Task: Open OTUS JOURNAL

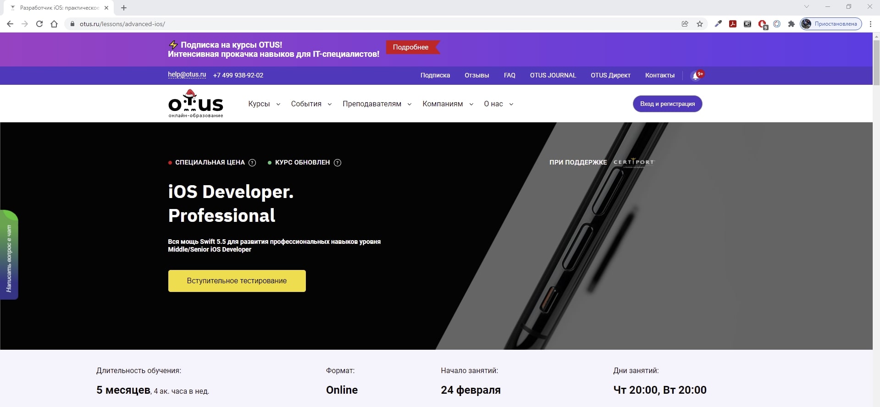Action: click(553, 75)
